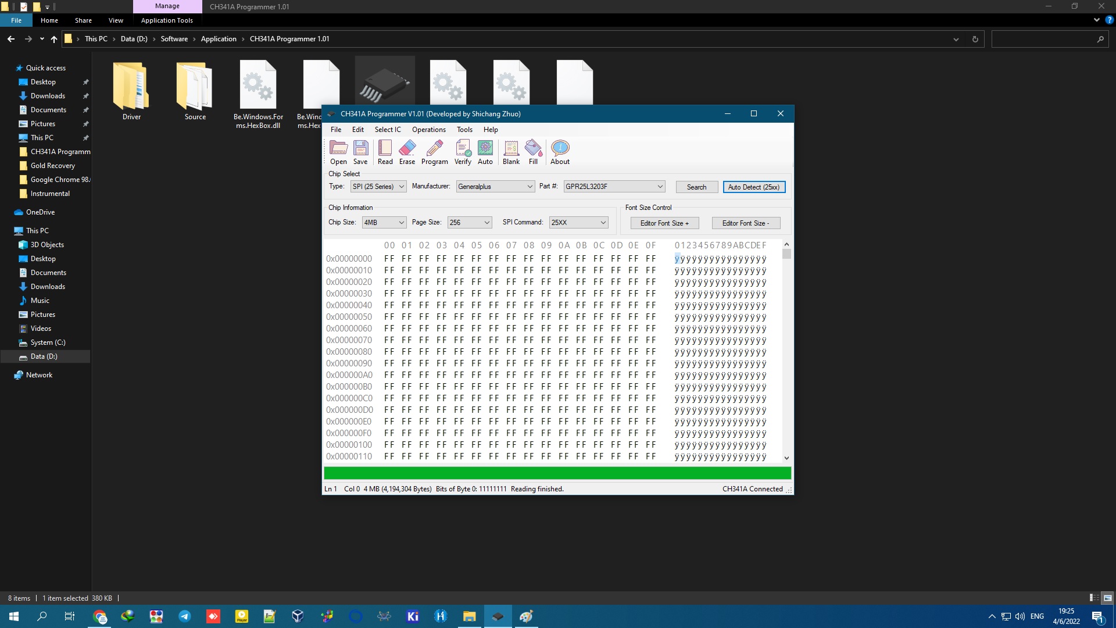Image resolution: width=1116 pixels, height=628 pixels.
Task: Select Network in the navigation pane
Action: tap(39, 375)
